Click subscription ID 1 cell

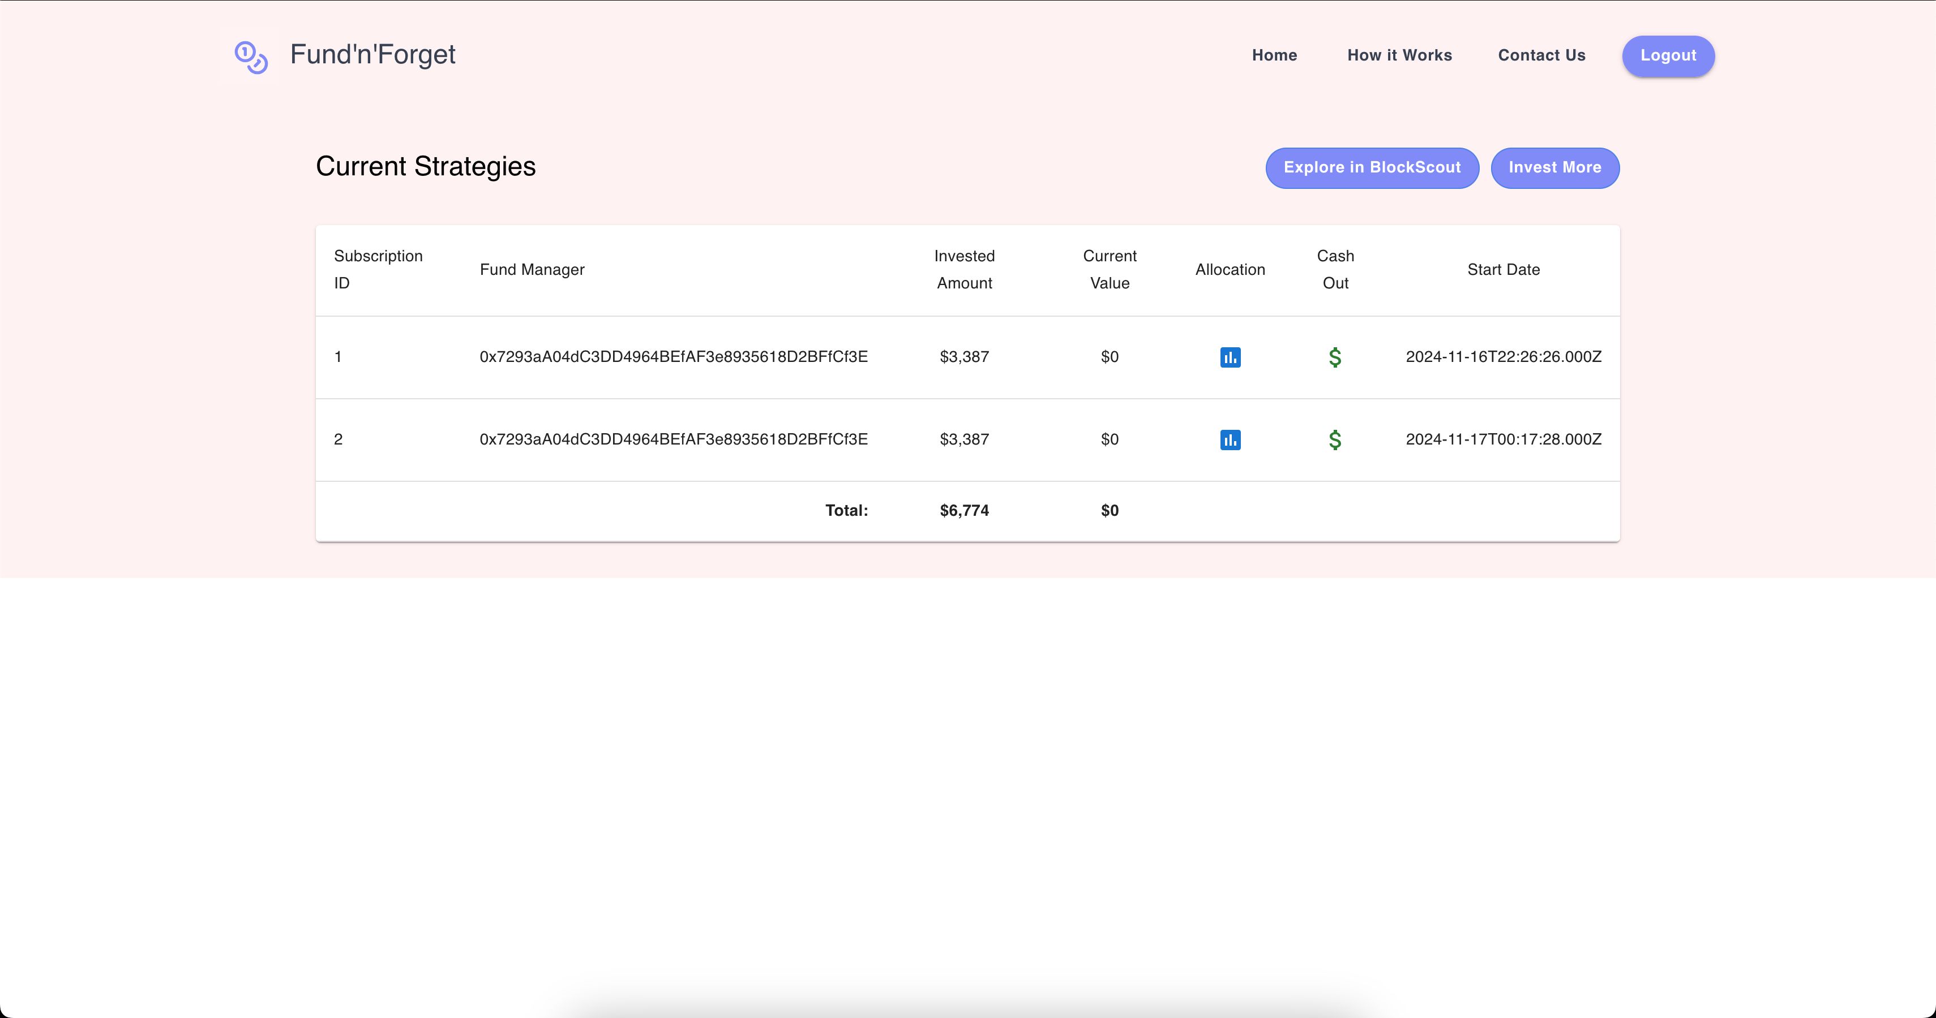coord(338,357)
